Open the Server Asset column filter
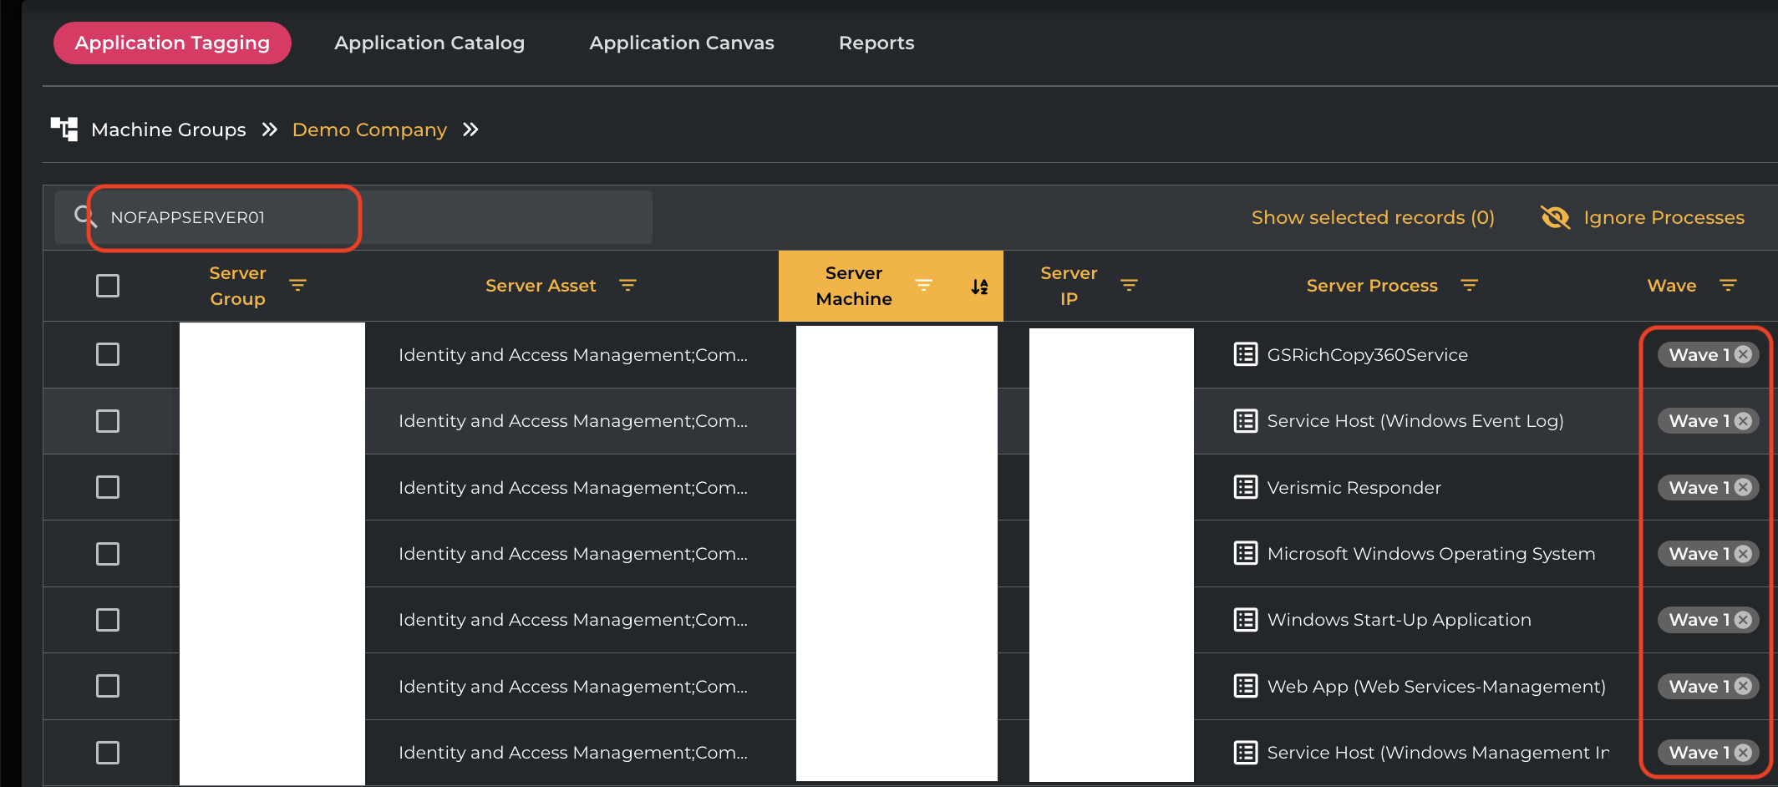The width and height of the screenshot is (1778, 787). (x=627, y=286)
